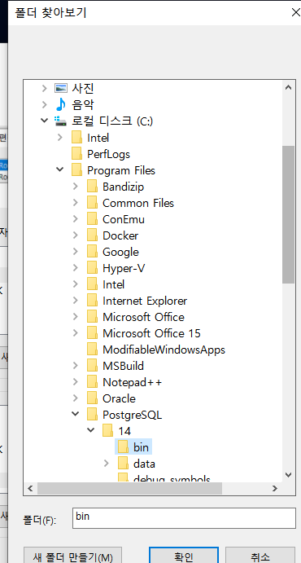Select the 'ConEmu' folder name
Image resolution: width=301 pixels, height=563 pixels.
pyautogui.click(x=124, y=219)
